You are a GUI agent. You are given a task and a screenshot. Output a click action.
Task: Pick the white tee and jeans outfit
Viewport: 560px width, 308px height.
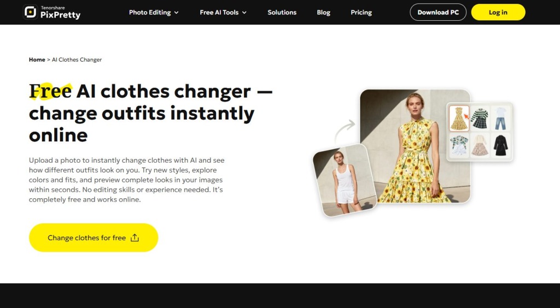pyautogui.click(x=500, y=119)
